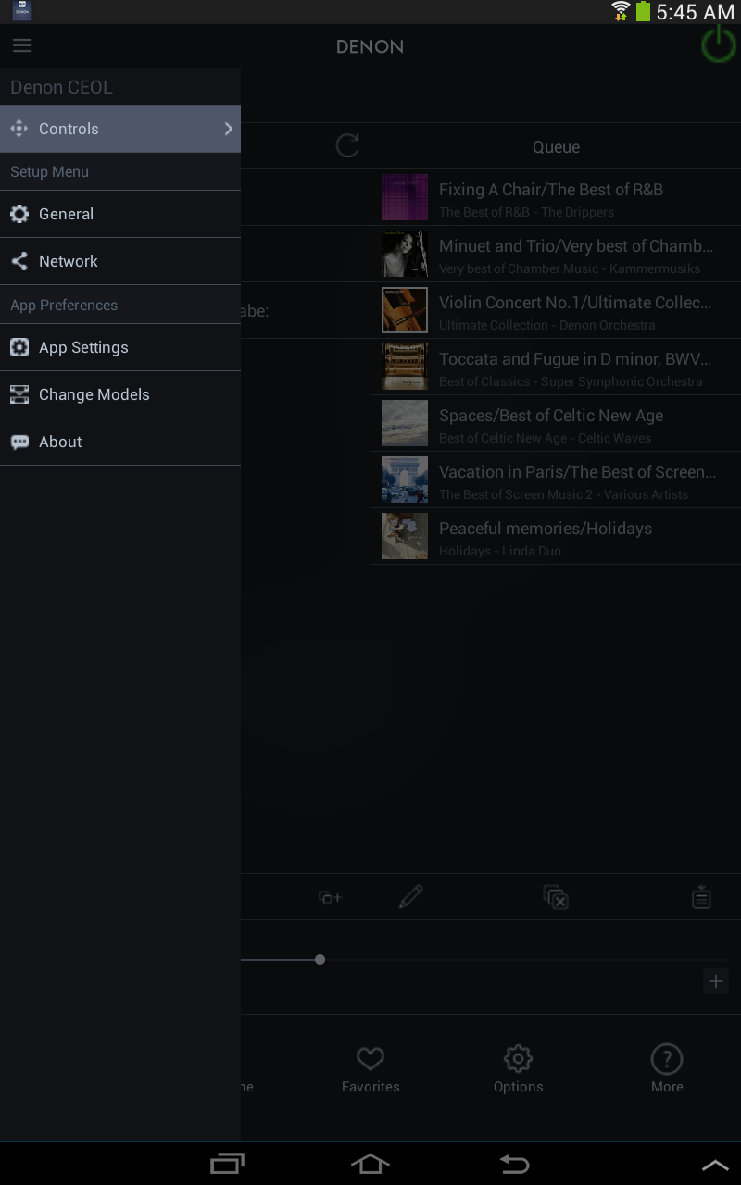Expand Controls chevron arrow
741x1185 pixels.
coord(228,129)
